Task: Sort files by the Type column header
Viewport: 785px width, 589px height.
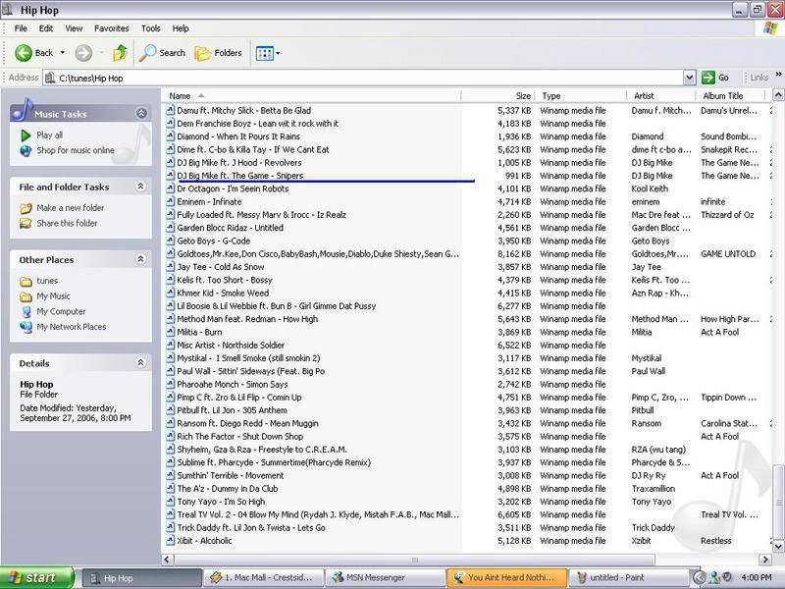Action: [581, 95]
